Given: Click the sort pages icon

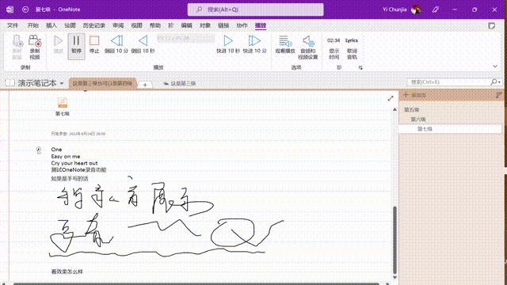Looking at the screenshot, I should tap(498, 95).
